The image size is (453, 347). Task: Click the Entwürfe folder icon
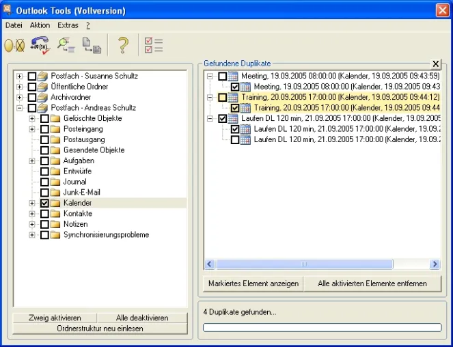click(55, 171)
